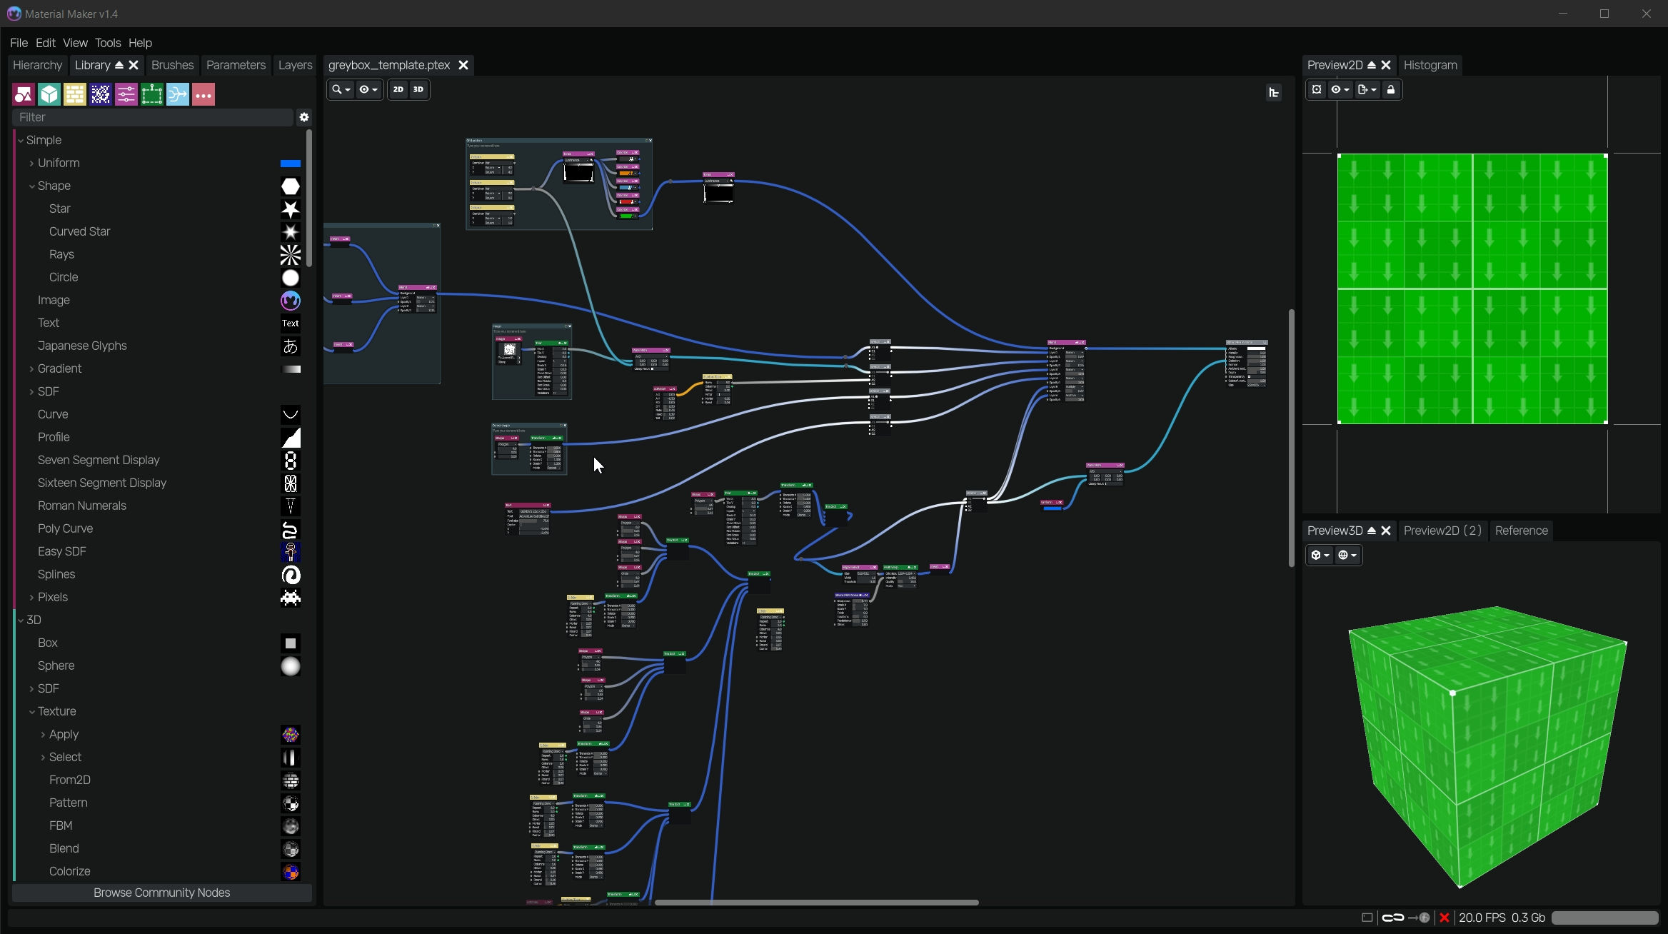This screenshot has width=1668, height=934.
Task: Select the blue noise category icon
Action: click(101, 94)
